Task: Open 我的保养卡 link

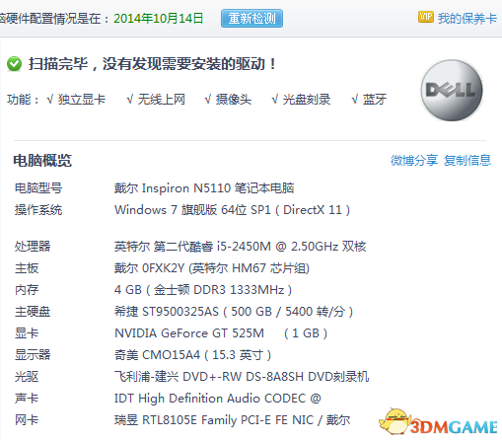Action: (466, 18)
